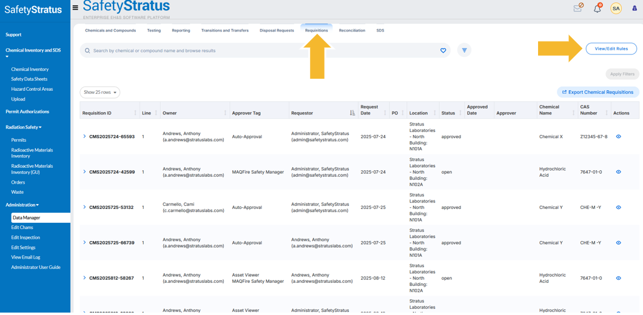View requisition CMS2025724-65593 via eye icon

(618, 136)
